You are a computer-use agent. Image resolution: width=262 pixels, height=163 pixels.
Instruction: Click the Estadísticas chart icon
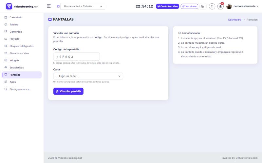tap(6, 67)
